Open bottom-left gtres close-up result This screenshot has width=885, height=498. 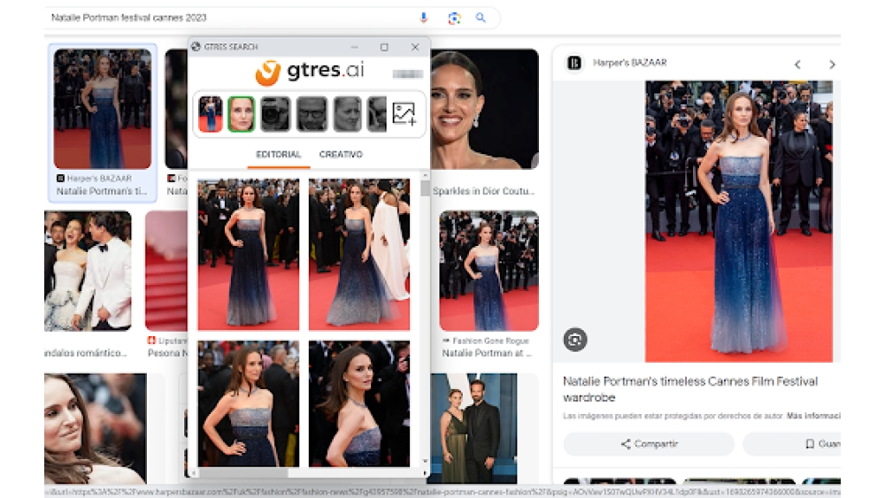[x=249, y=403]
